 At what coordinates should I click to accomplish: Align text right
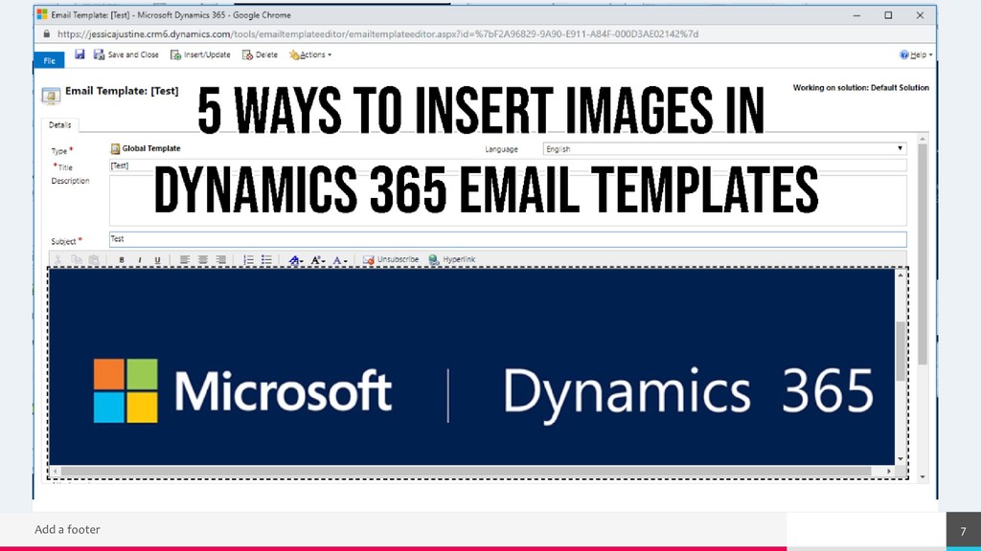coord(221,260)
